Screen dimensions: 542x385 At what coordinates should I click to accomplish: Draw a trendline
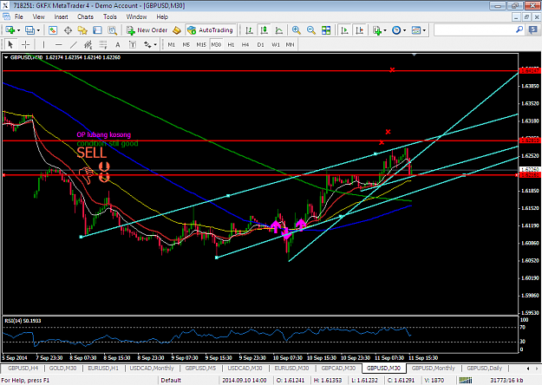click(74, 44)
